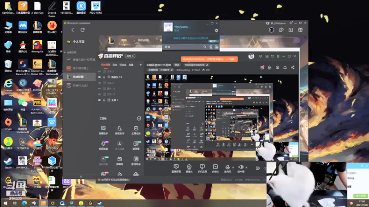
Task: Click the orange title suggestion banner
Action: click(x=209, y=59)
